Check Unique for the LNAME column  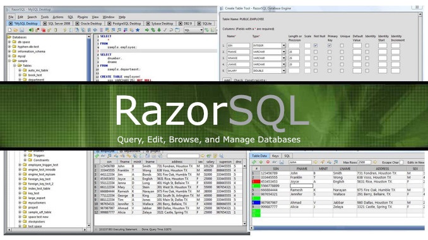click(x=342, y=64)
